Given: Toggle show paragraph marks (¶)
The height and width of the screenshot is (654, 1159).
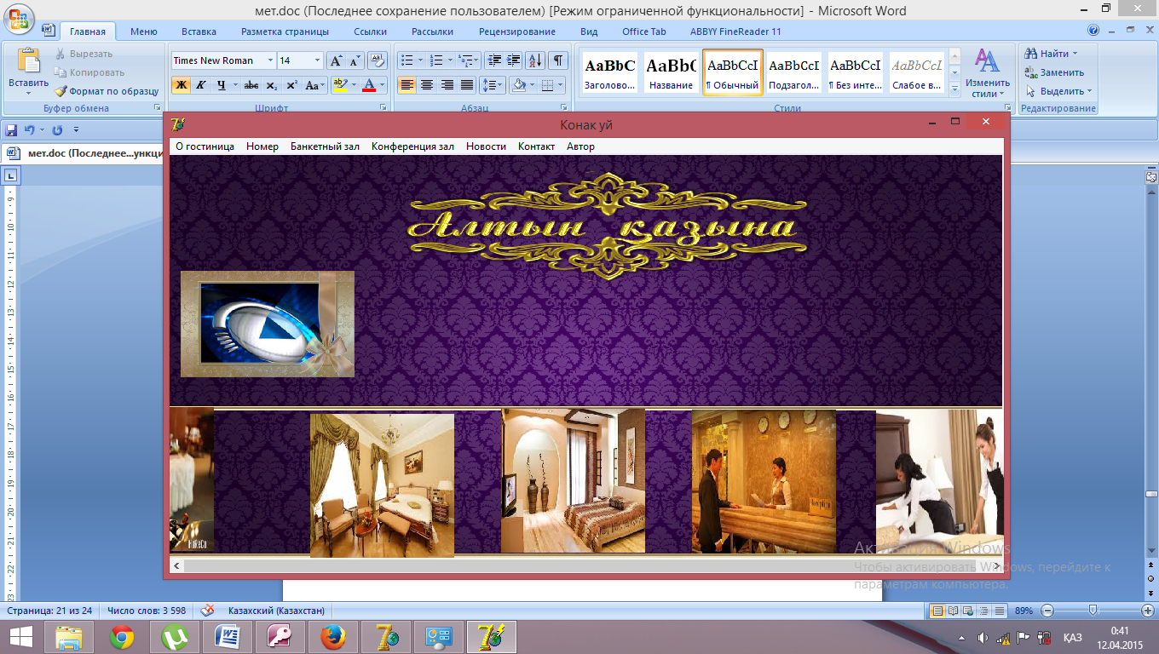Looking at the screenshot, I should pyautogui.click(x=557, y=60).
